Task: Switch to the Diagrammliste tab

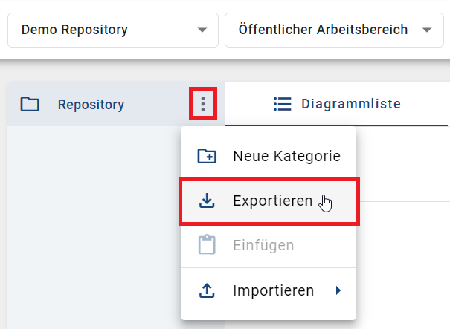Action: tap(351, 104)
